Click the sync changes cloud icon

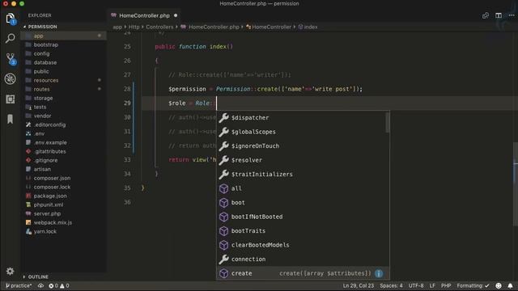point(40,285)
